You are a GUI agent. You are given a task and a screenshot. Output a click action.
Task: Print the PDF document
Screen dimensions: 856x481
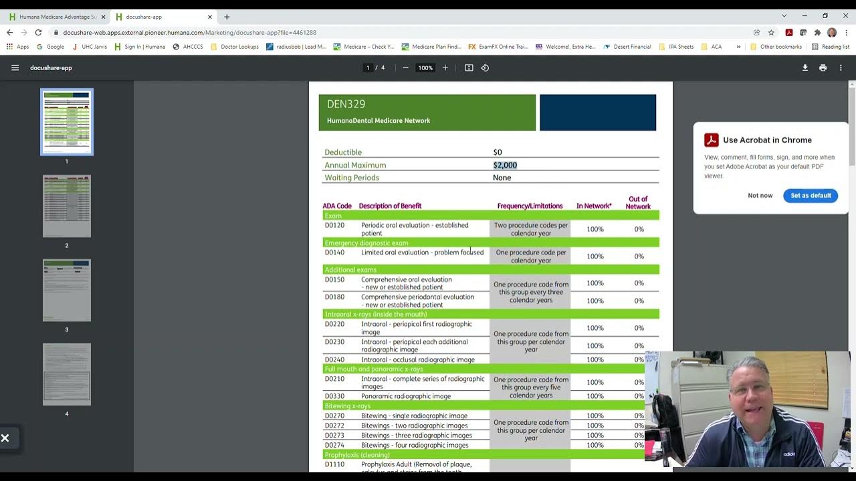(823, 67)
